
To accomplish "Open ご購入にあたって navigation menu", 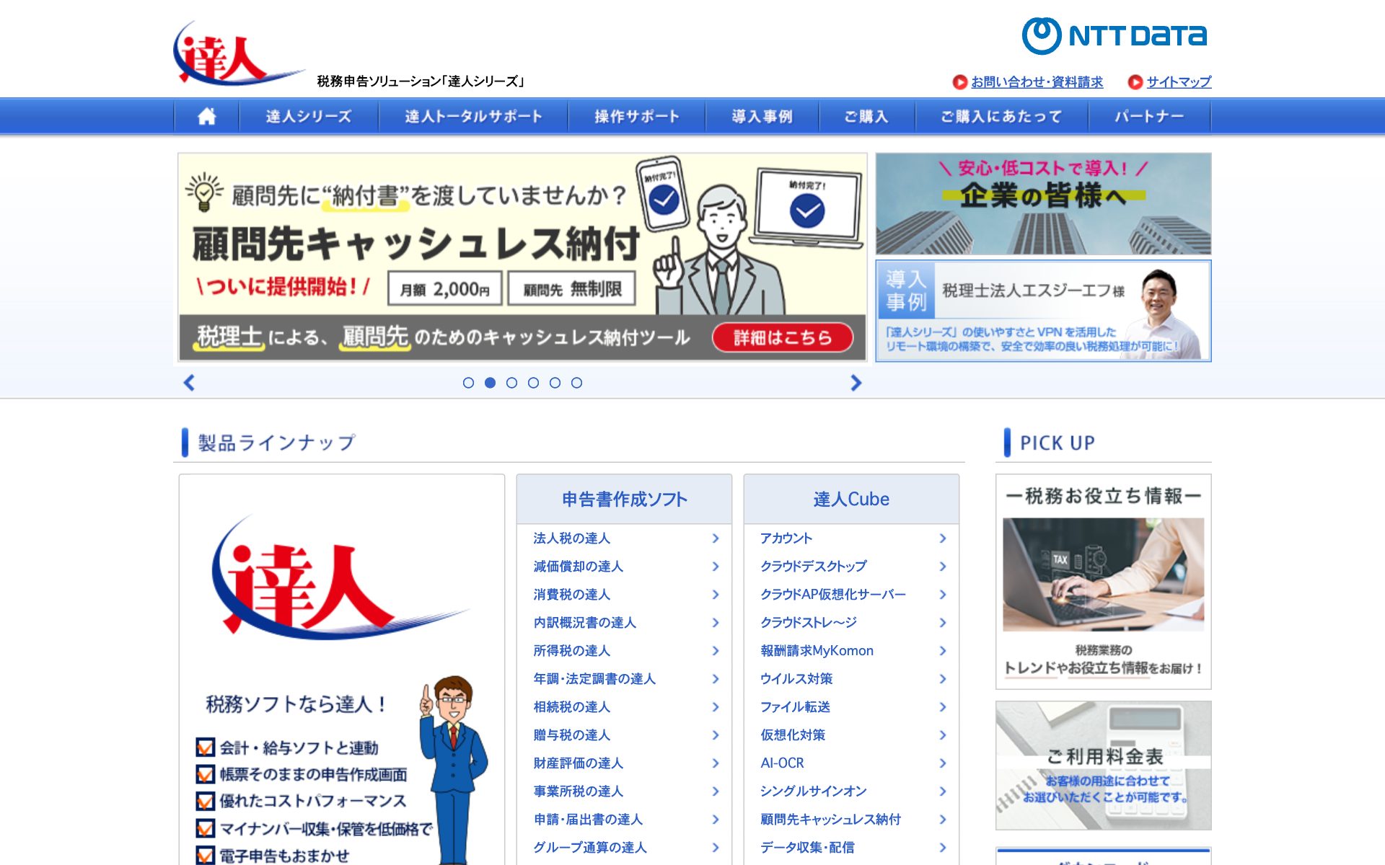I will click(x=1001, y=116).
